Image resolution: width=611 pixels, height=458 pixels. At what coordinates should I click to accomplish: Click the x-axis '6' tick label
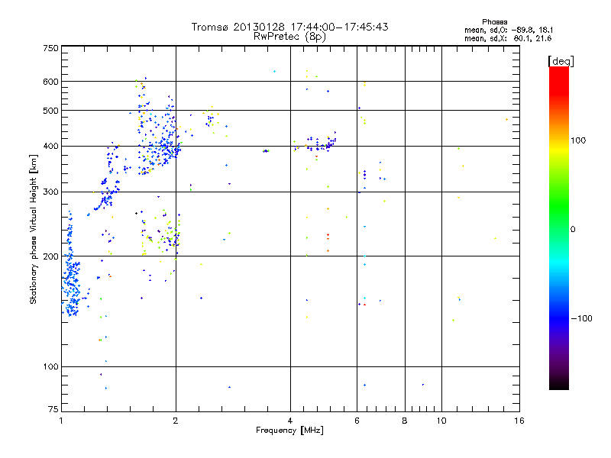(x=357, y=421)
